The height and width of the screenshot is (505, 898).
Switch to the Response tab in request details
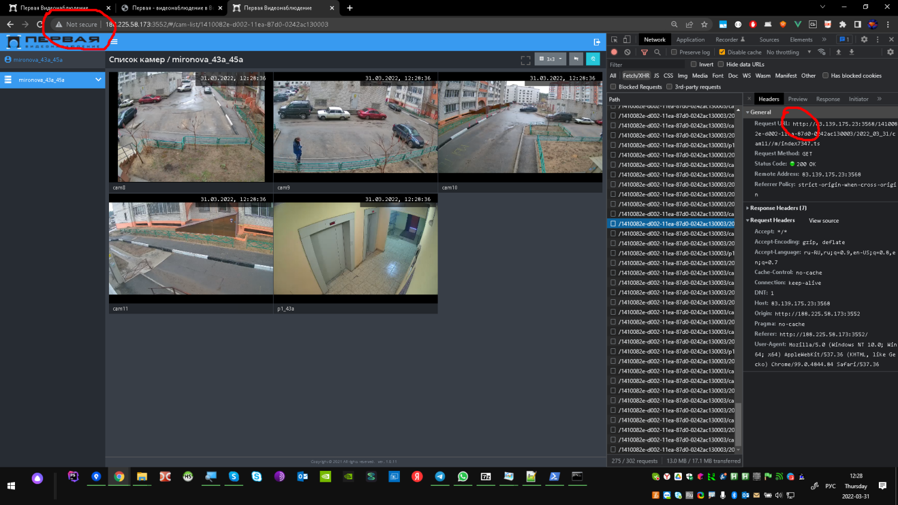tap(828, 99)
